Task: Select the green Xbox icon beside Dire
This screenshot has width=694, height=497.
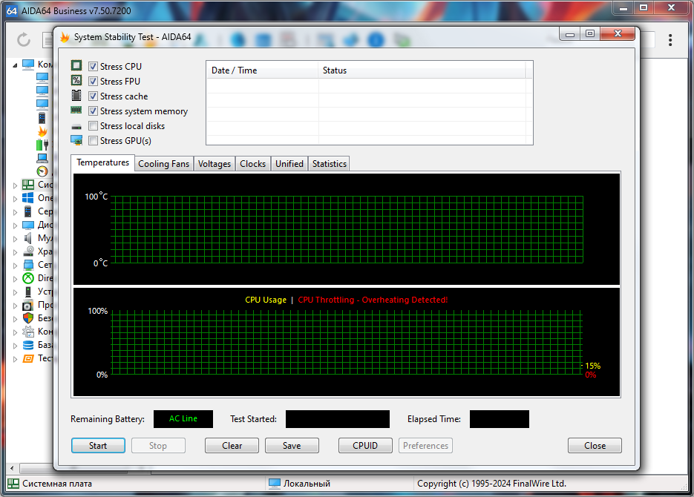Action: pyautogui.click(x=28, y=278)
